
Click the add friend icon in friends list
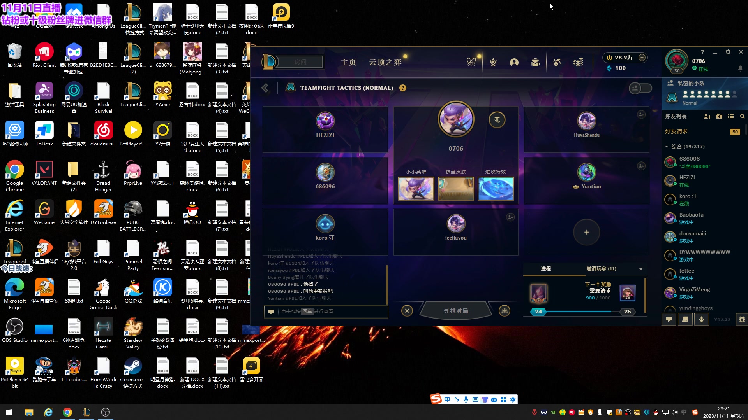[707, 116]
